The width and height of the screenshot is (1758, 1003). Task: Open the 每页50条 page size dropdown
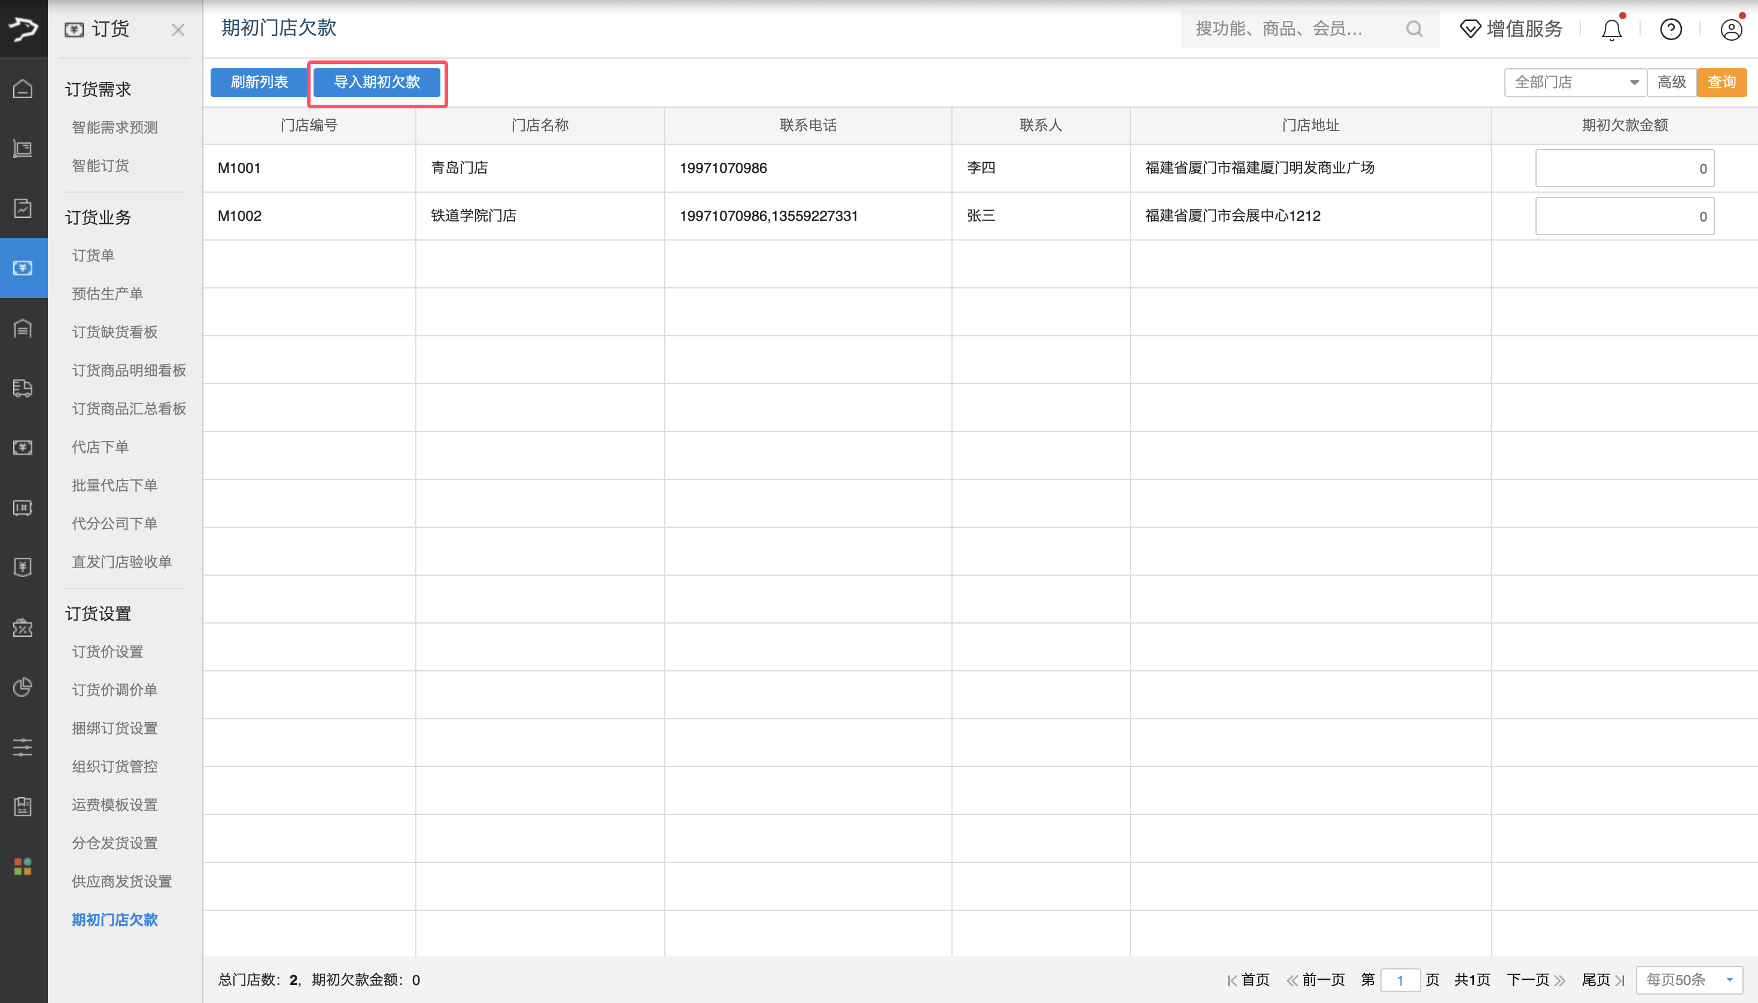[1689, 980]
